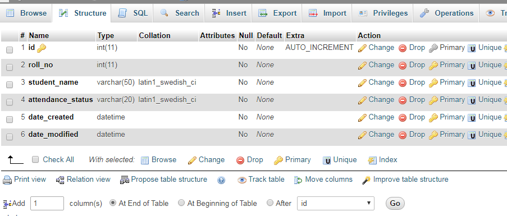Click the red Drop icon for student_name

[x=402, y=83]
